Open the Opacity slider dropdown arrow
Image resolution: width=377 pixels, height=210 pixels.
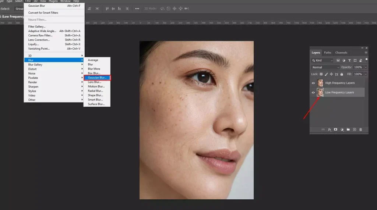(x=365, y=67)
